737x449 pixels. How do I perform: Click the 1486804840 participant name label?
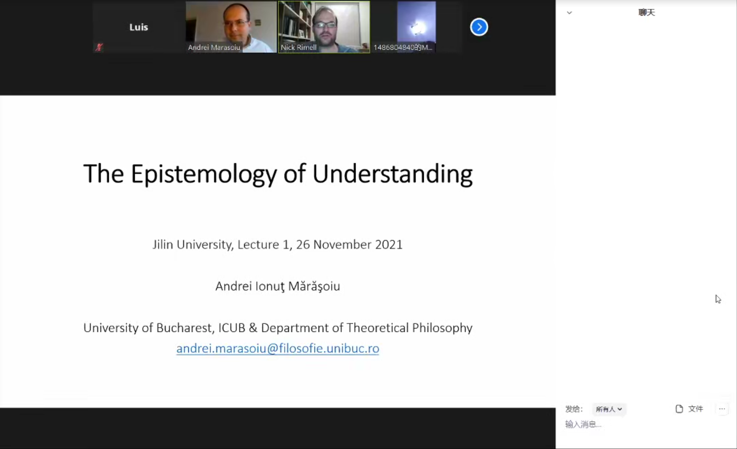(x=403, y=47)
